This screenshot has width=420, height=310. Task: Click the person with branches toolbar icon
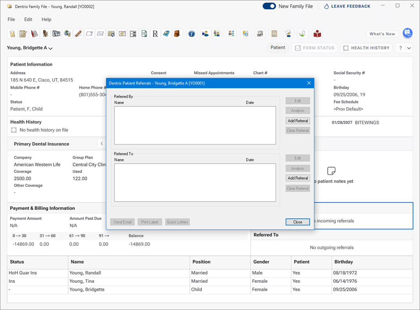[231, 34]
